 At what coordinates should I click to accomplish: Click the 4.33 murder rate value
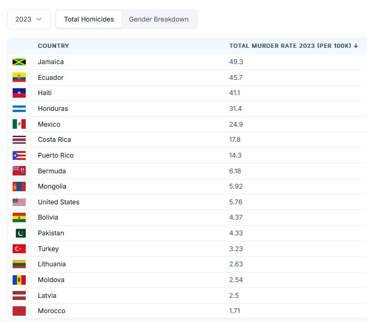click(x=236, y=233)
